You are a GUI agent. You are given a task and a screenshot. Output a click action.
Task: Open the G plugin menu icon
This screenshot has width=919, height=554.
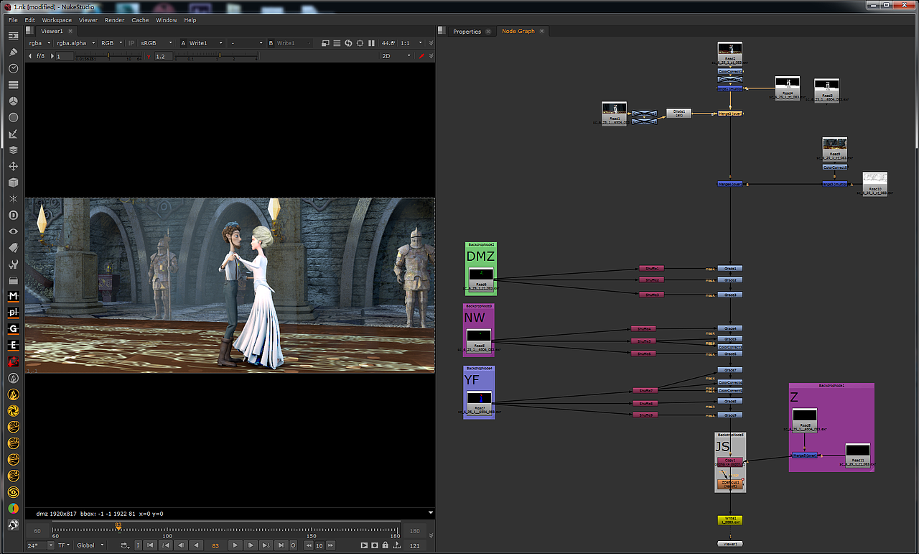click(x=13, y=329)
